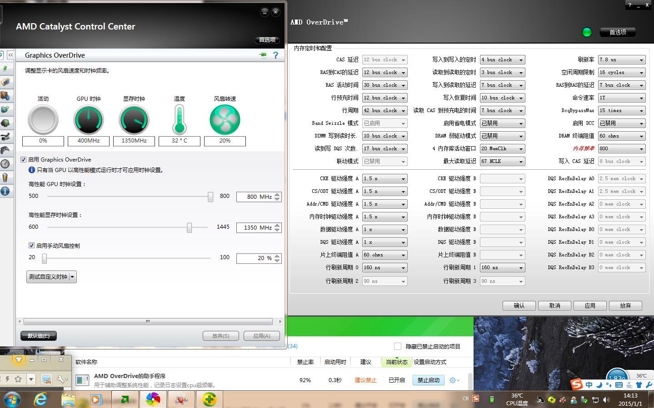Open the performance gauge sidebar icon
This screenshot has width=654, height=408.
(x=5, y=164)
